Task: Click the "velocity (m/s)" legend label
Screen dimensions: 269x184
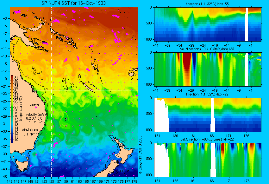Action: point(36,115)
